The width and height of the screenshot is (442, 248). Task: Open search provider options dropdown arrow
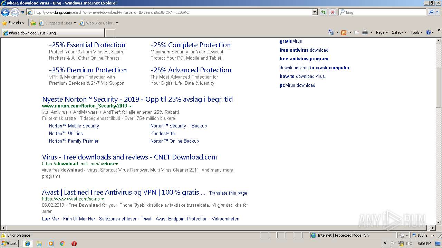click(x=437, y=12)
